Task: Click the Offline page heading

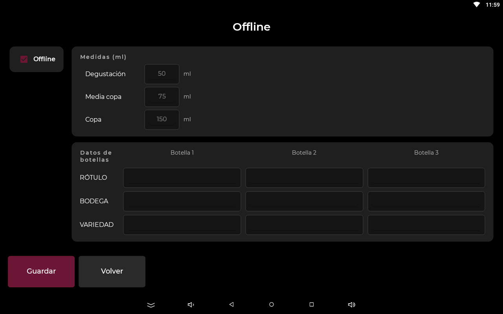Action: click(251, 27)
